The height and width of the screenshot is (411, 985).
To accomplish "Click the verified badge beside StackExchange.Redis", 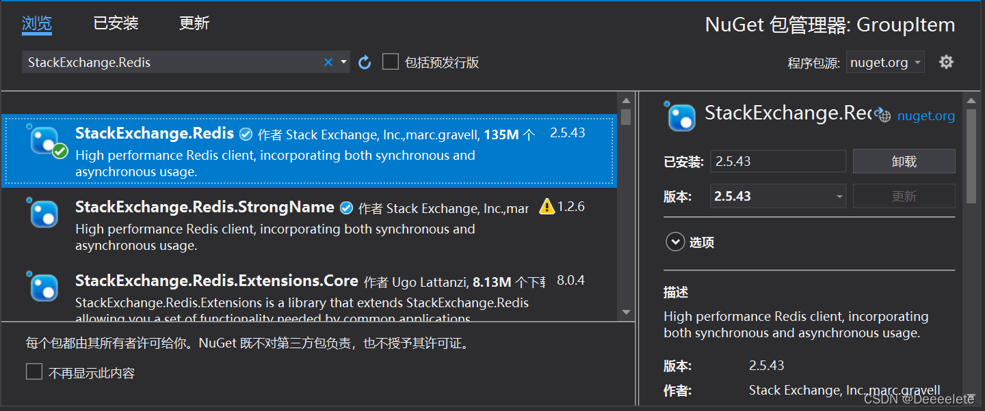I will 246,134.
